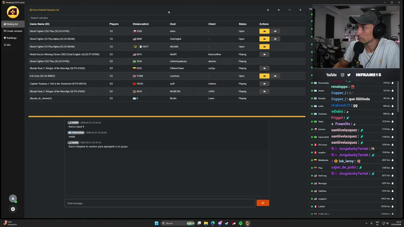This screenshot has width=404, height=227.
Task: Open Steam from the taskbar
Action: [227, 223]
